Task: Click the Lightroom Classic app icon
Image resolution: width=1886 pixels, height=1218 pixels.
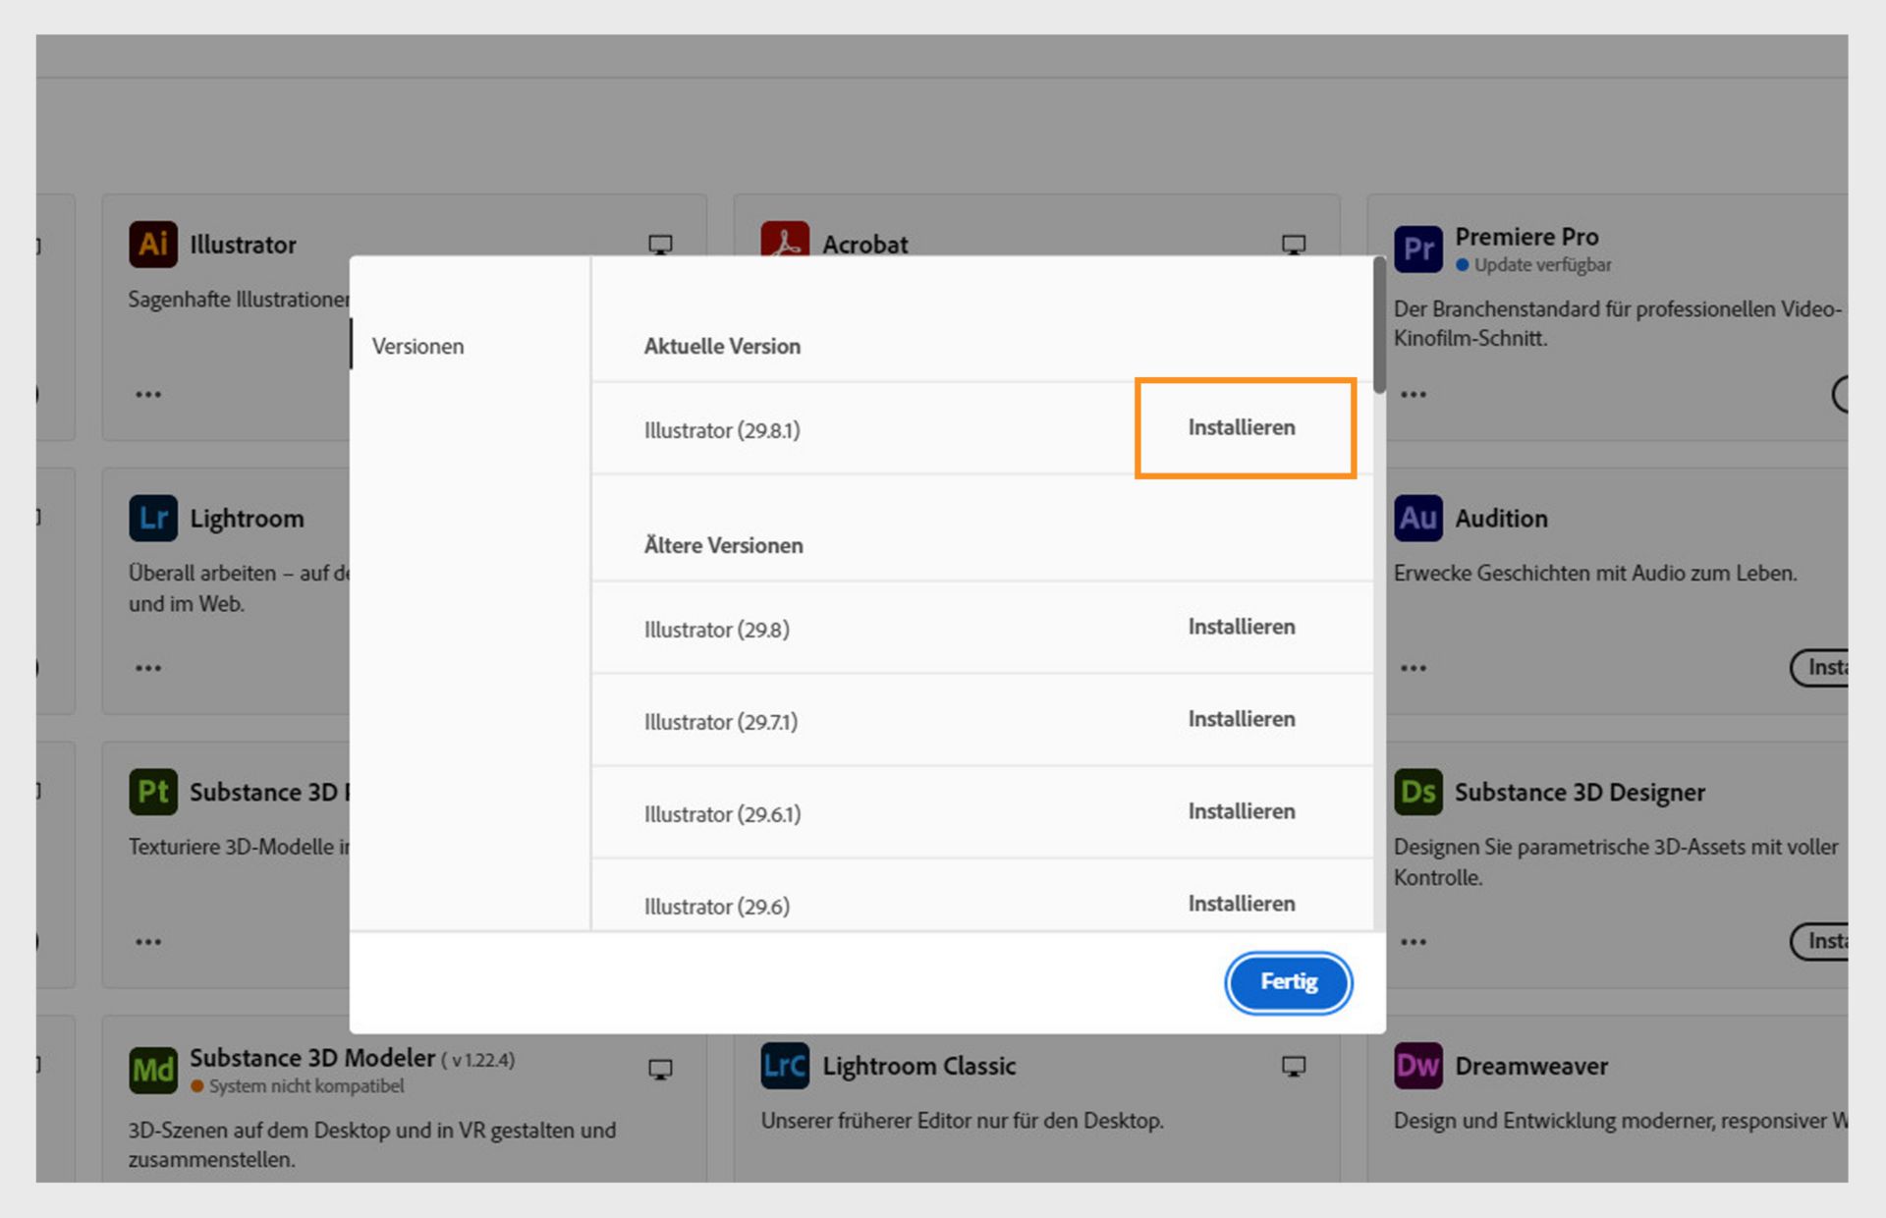Action: pos(784,1067)
